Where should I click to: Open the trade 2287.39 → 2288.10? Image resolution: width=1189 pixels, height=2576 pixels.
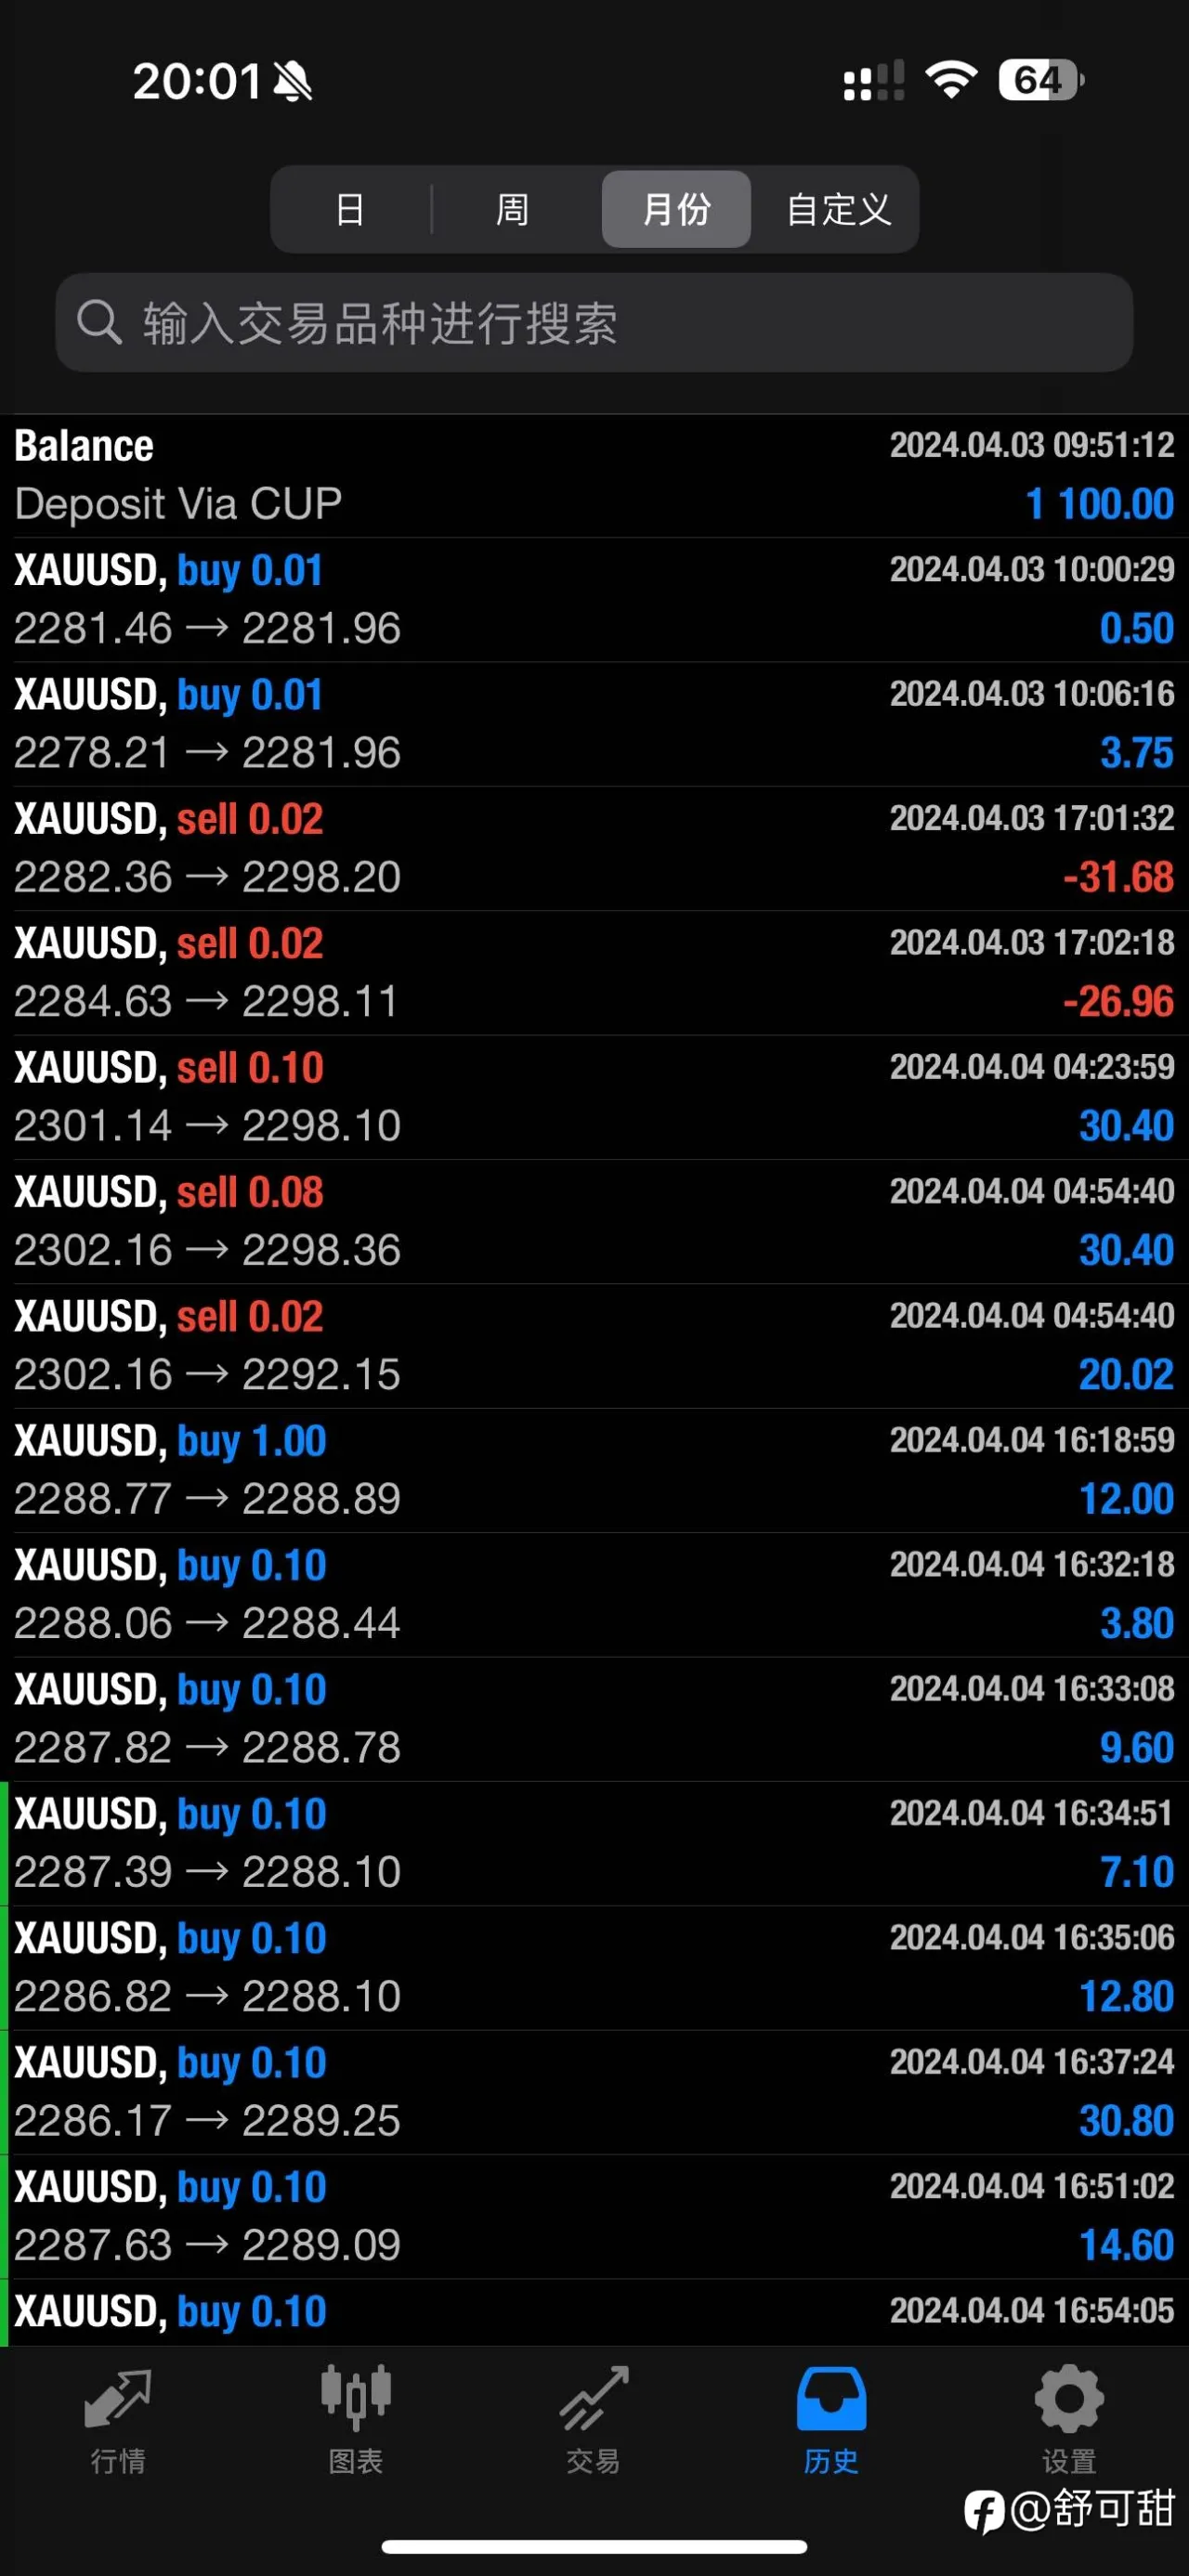[x=594, y=1844]
